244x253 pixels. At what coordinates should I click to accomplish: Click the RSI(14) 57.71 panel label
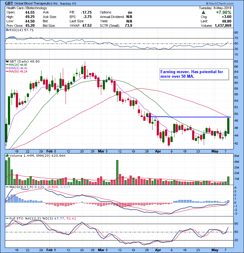click(21, 30)
